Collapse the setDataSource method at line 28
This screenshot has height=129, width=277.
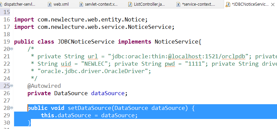[x=11, y=108]
